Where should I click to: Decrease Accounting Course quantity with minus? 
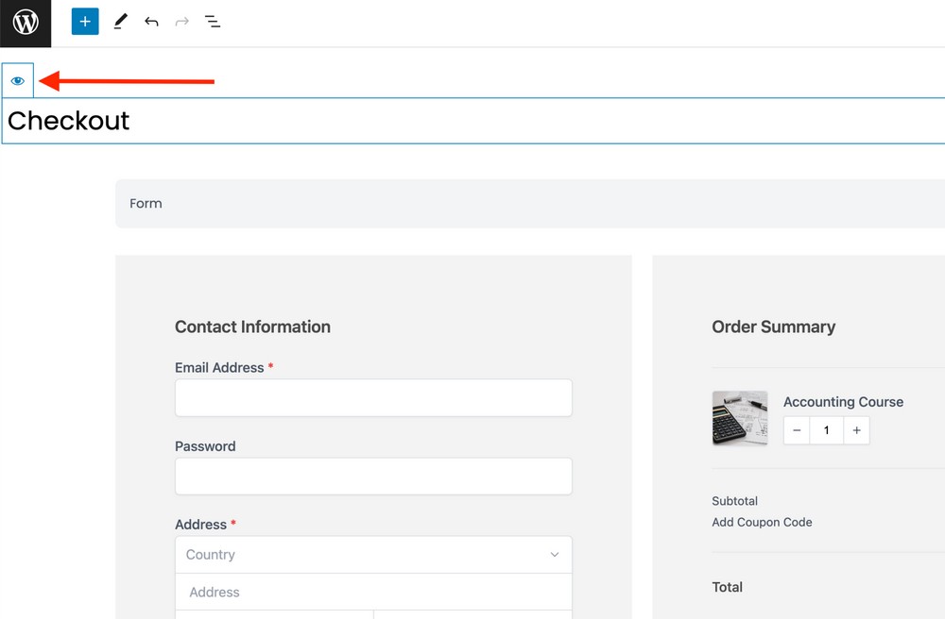(x=797, y=430)
